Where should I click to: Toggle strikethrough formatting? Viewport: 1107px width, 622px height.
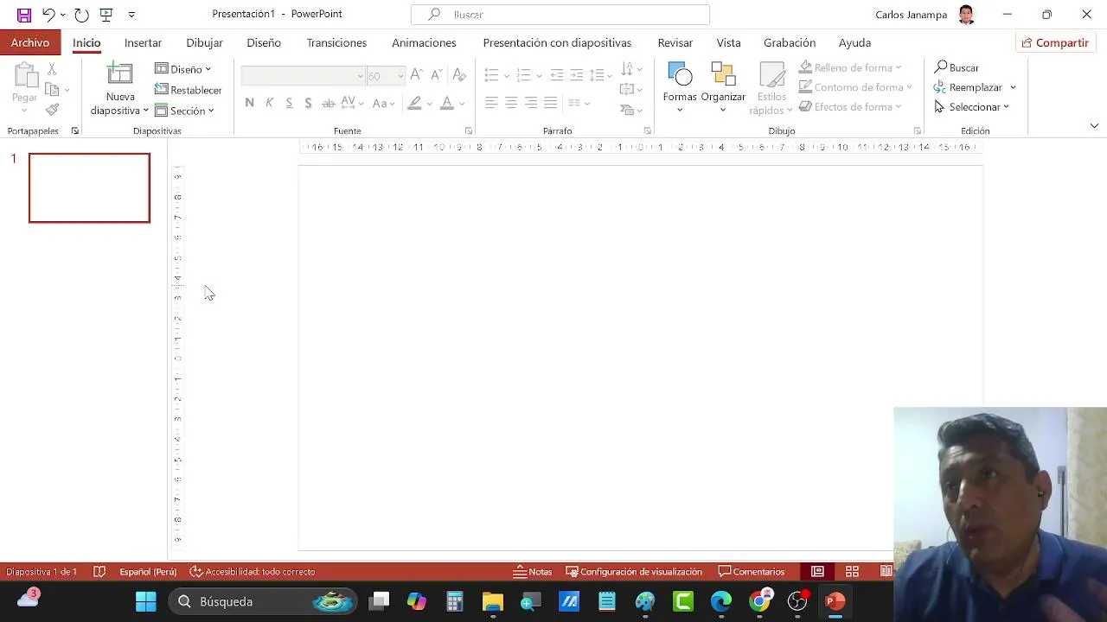[329, 103]
